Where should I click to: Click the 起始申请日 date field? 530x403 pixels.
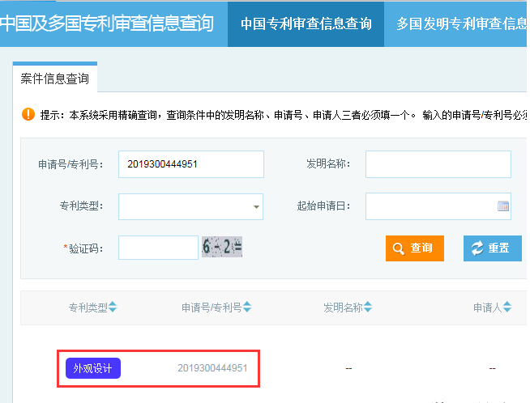tap(430, 206)
